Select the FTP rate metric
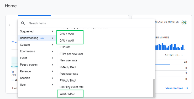The height and width of the screenshot is (99, 194). (65, 47)
